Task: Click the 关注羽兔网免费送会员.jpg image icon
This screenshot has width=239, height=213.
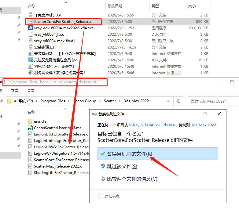Action: tap(30, 60)
